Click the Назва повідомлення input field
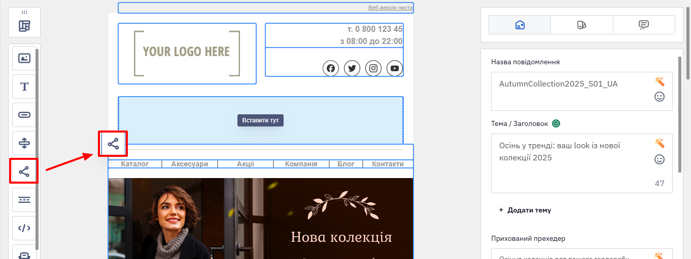Screen dimensions: 691x259 [582, 91]
